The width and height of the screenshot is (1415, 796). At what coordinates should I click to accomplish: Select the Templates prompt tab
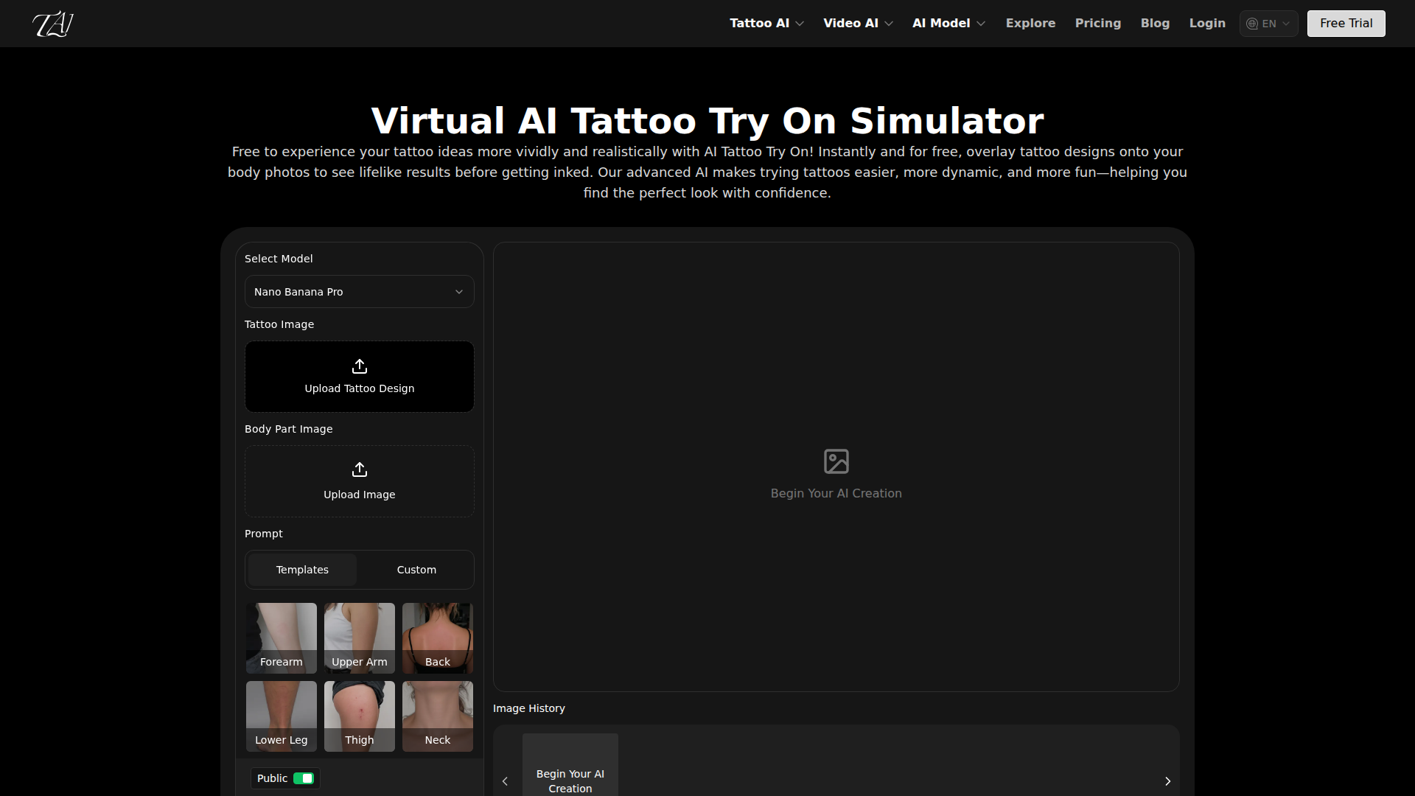302,570
